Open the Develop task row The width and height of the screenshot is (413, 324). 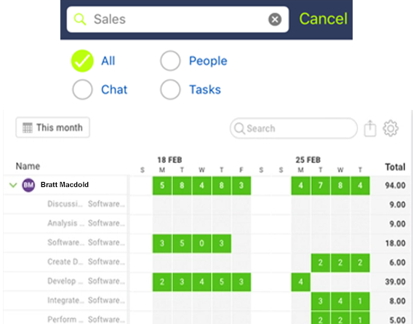coord(65,281)
